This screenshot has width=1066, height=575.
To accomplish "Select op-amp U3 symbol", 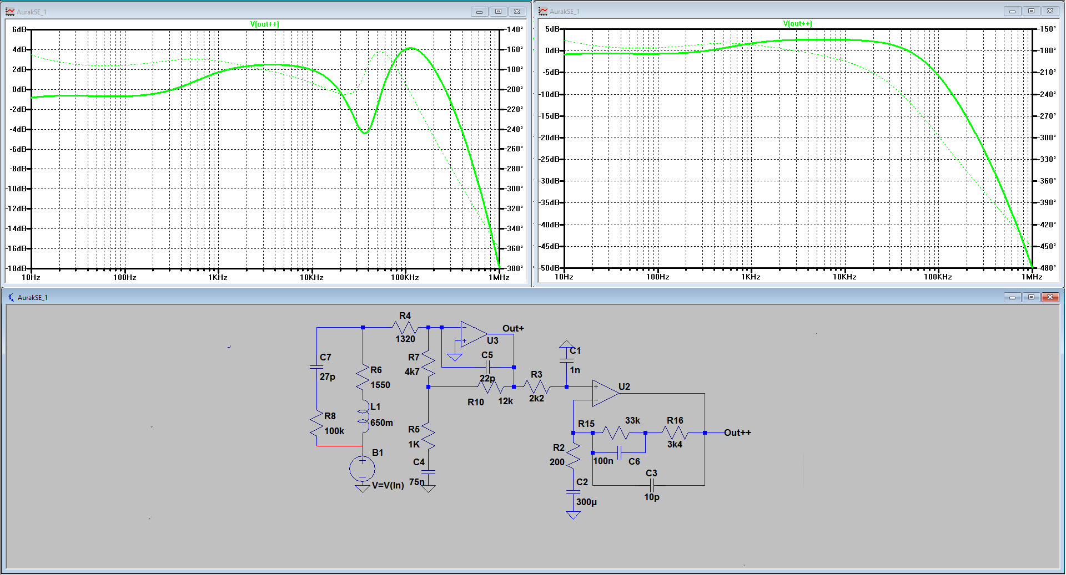I will [x=473, y=334].
